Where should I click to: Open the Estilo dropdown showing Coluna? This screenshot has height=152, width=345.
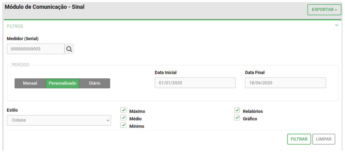(59, 120)
